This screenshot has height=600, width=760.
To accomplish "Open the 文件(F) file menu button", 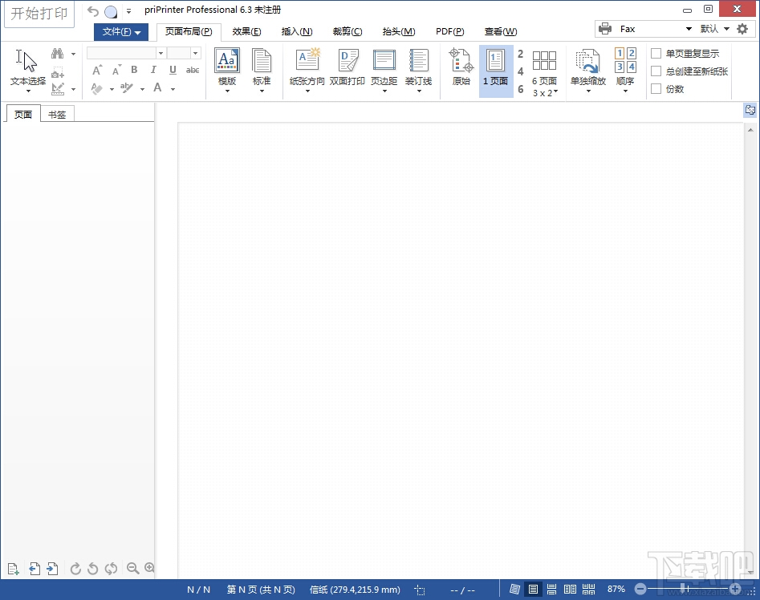I will point(121,32).
